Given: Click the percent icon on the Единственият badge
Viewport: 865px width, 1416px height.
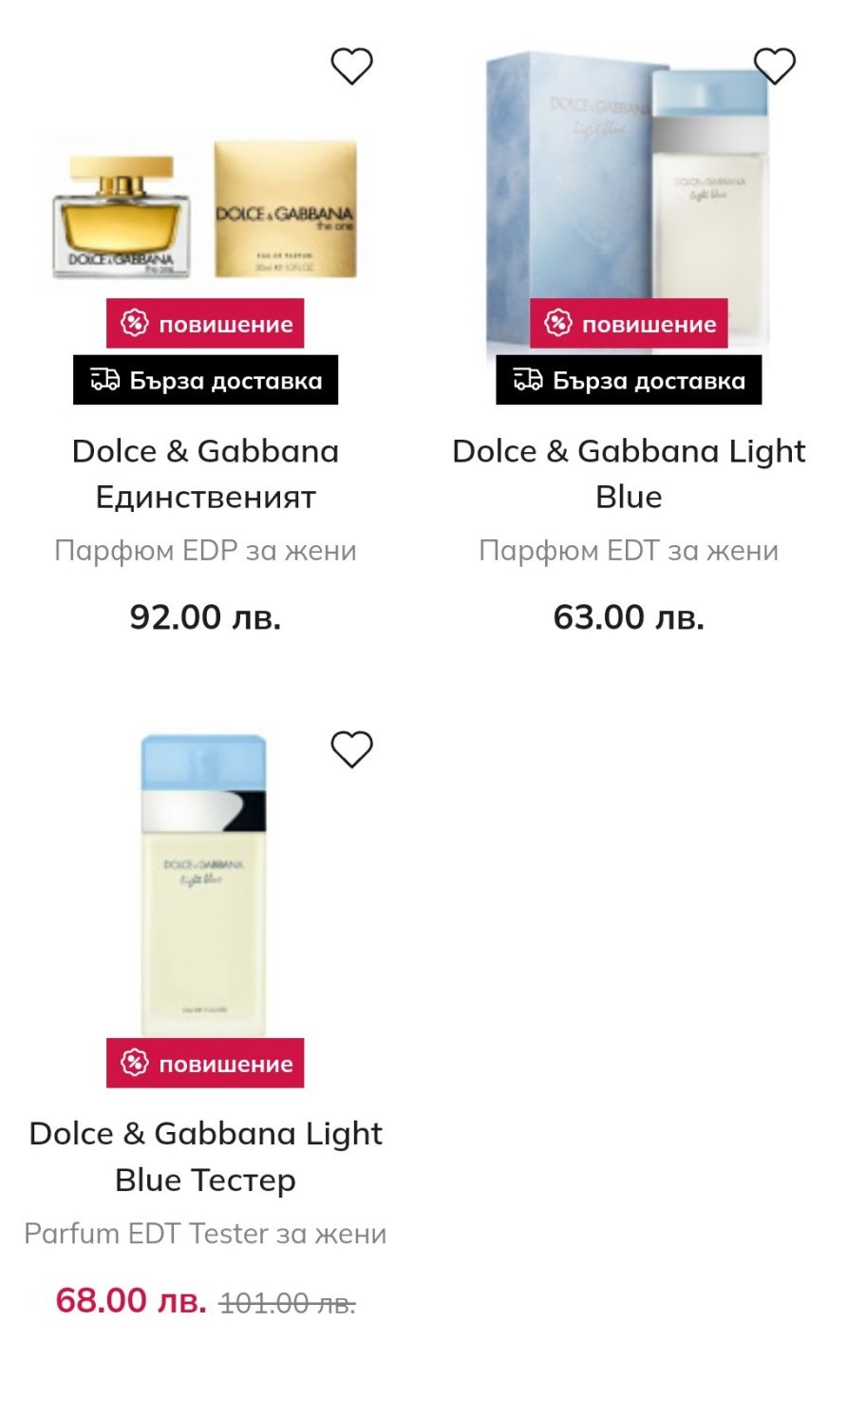Looking at the screenshot, I should 134,324.
